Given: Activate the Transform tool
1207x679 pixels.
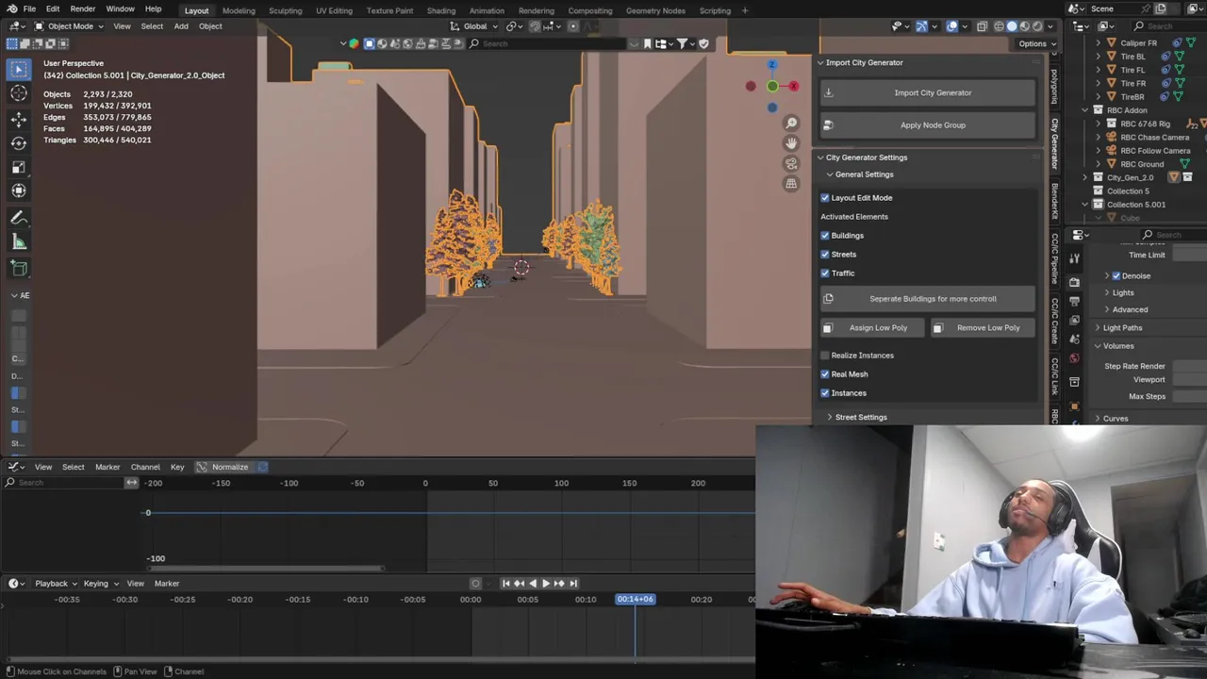Looking at the screenshot, I should tap(19, 190).
